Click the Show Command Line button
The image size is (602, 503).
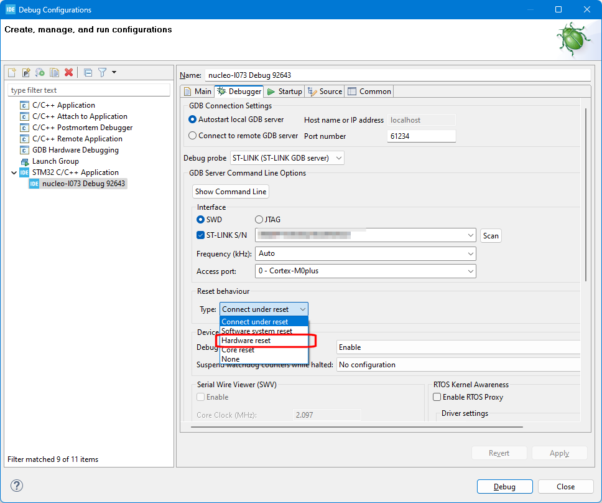[230, 191]
